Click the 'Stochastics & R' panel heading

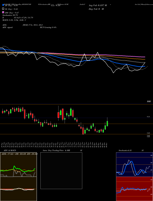pyautogui.click(x=125, y=150)
